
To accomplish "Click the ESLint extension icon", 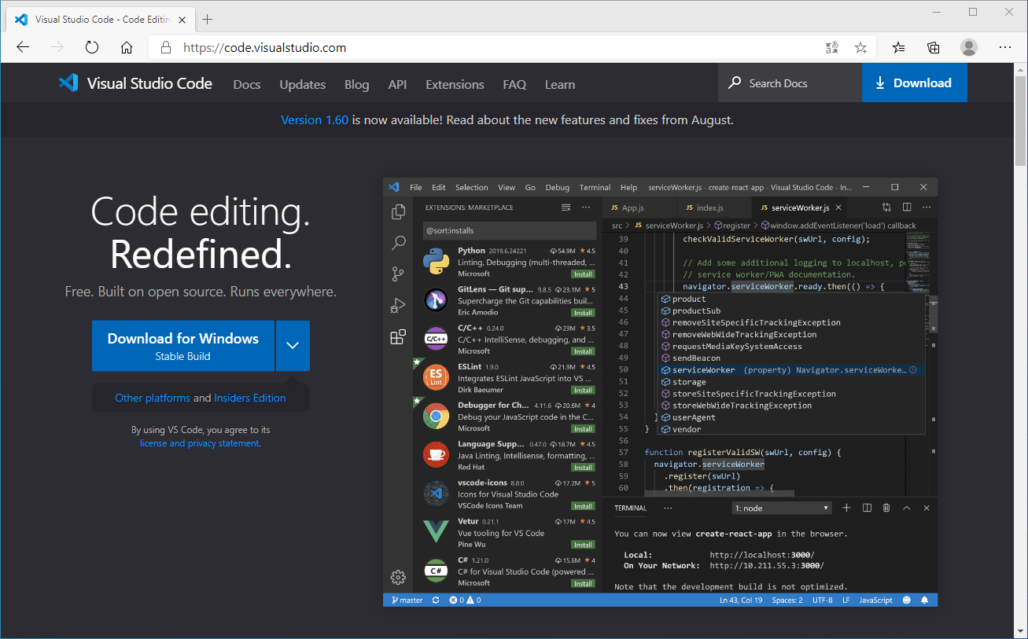I will (436, 377).
